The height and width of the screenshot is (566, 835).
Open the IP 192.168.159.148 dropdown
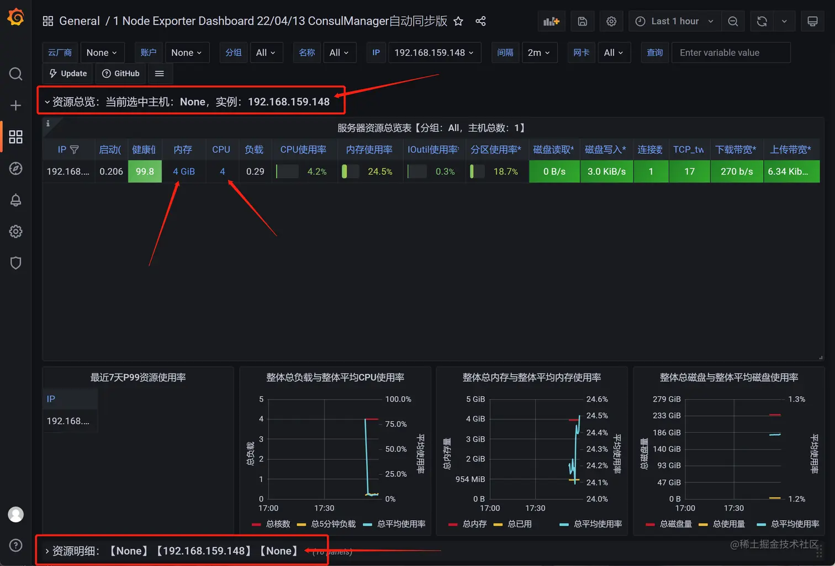(435, 52)
